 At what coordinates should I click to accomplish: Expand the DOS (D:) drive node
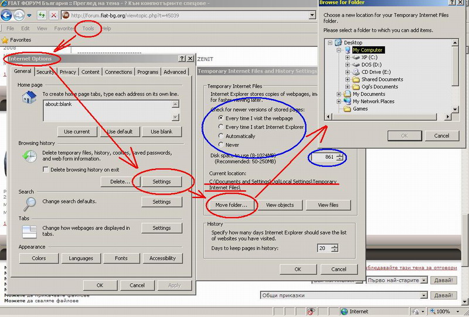click(x=347, y=64)
